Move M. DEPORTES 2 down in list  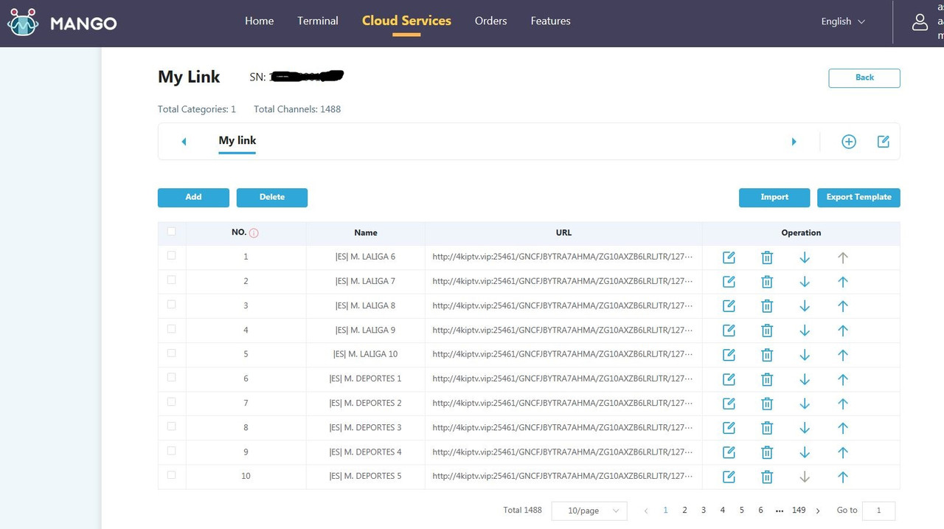pos(805,404)
